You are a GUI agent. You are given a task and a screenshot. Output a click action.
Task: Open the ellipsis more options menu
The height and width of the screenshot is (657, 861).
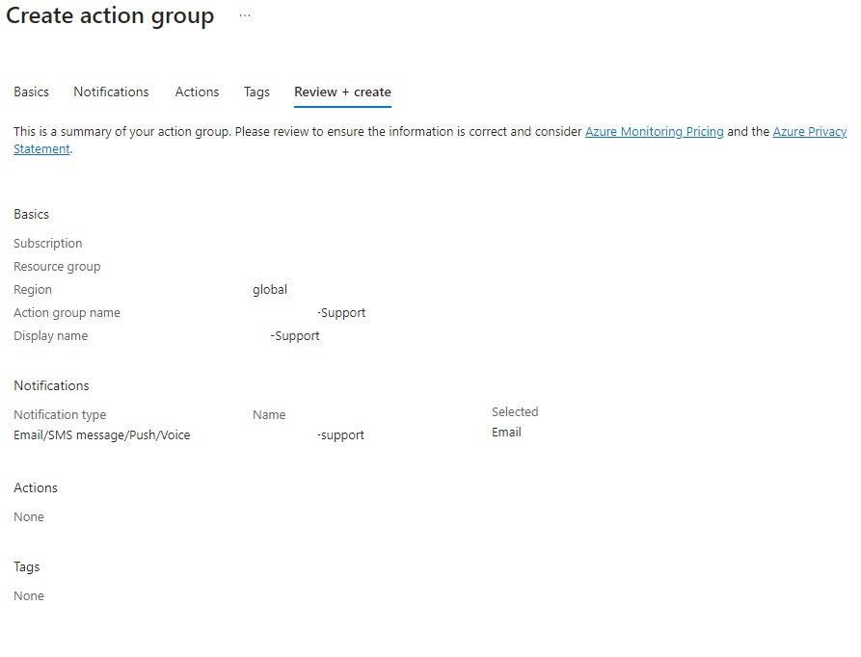pyautogui.click(x=245, y=16)
